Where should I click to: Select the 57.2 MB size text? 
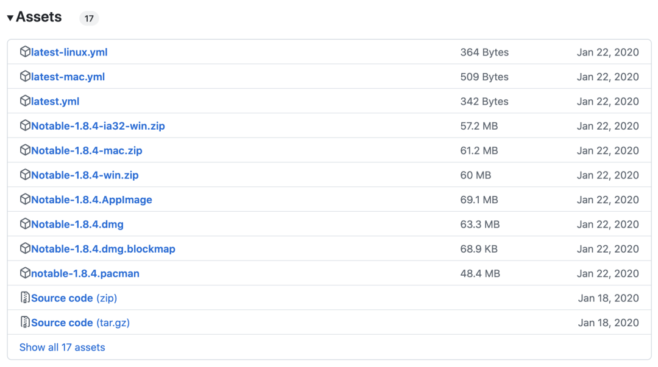[x=479, y=126]
